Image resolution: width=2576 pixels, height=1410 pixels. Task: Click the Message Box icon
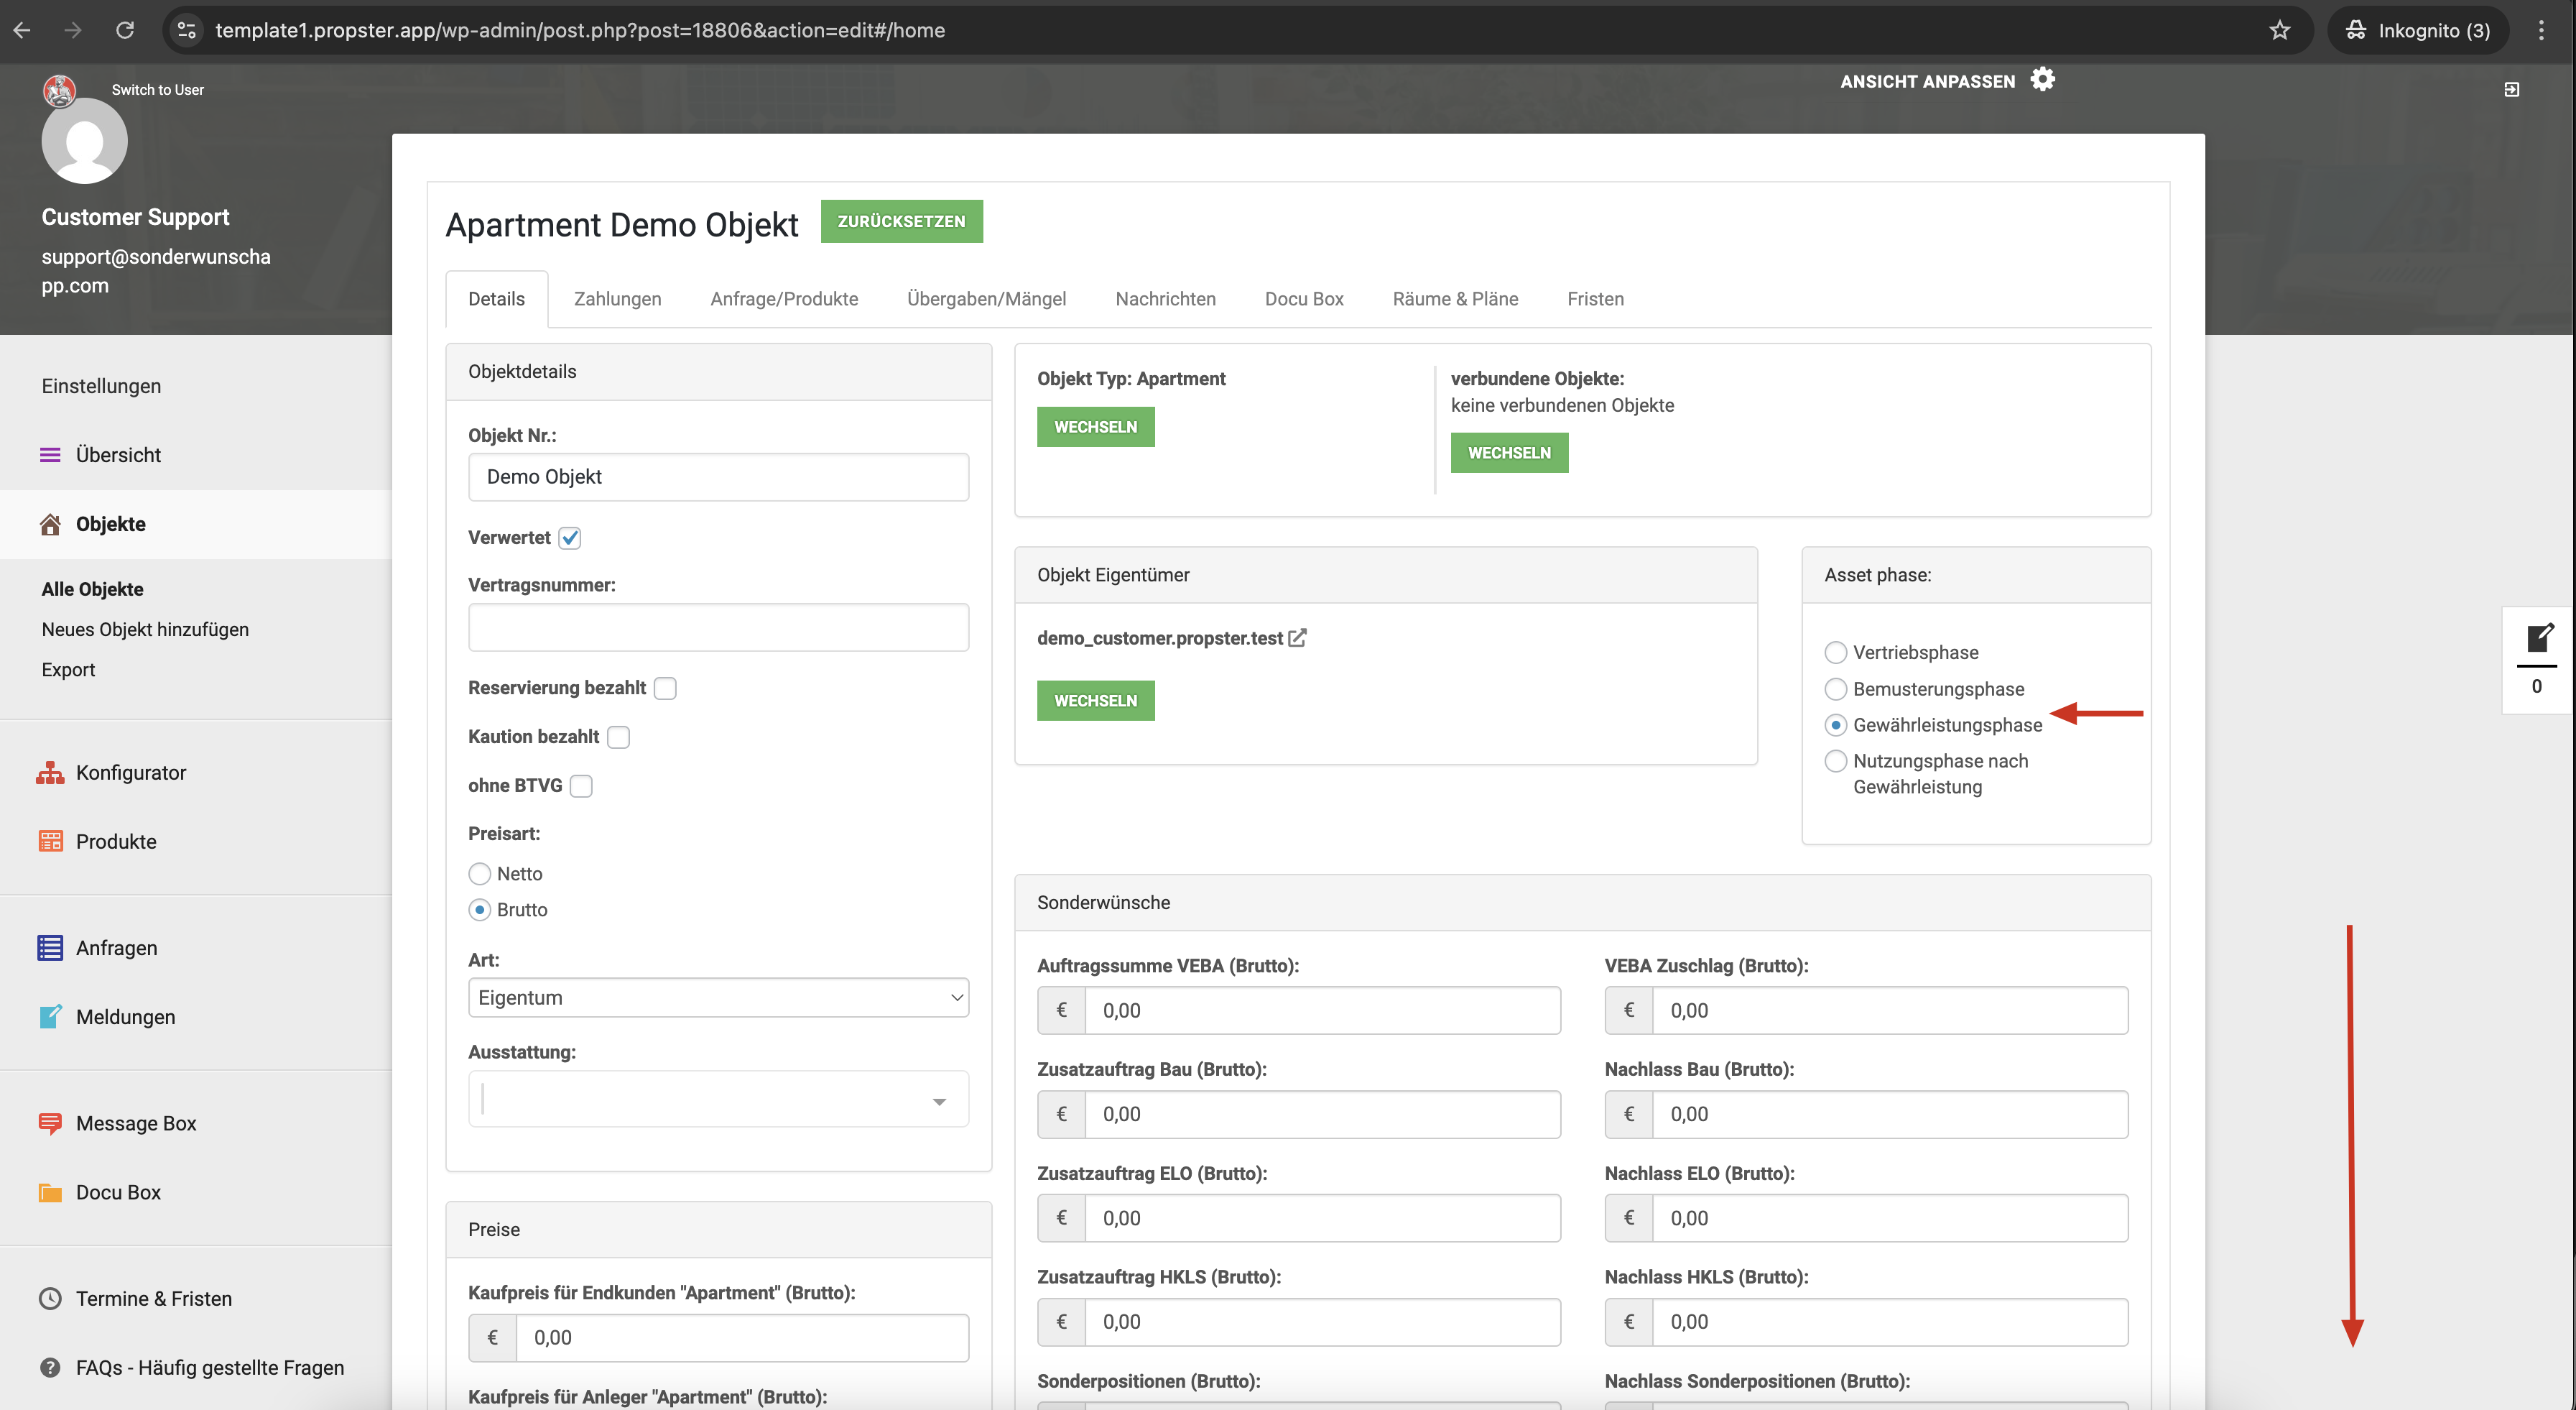click(x=50, y=1123)
